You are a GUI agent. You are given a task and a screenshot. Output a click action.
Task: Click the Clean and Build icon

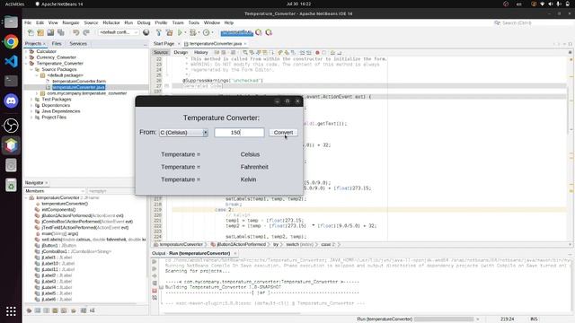pos(169,32)
